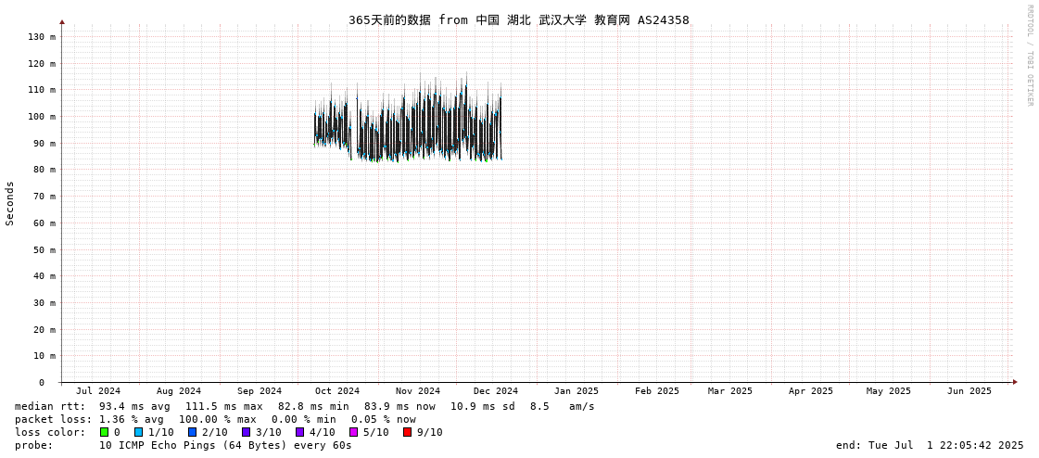Click the "120 m" y-axis tick label
The image size is (1039, 458).
[43, 63]
